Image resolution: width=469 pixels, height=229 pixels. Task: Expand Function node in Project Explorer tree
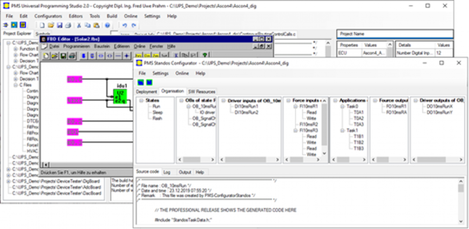pos(15,49)
